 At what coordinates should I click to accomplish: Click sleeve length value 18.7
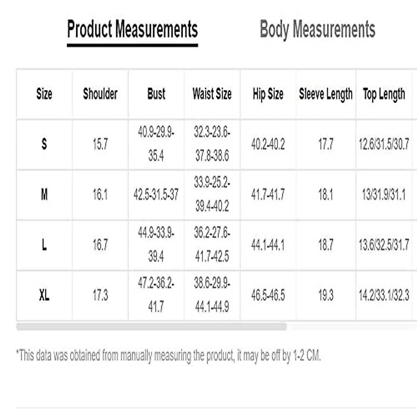tap(326, 245)
